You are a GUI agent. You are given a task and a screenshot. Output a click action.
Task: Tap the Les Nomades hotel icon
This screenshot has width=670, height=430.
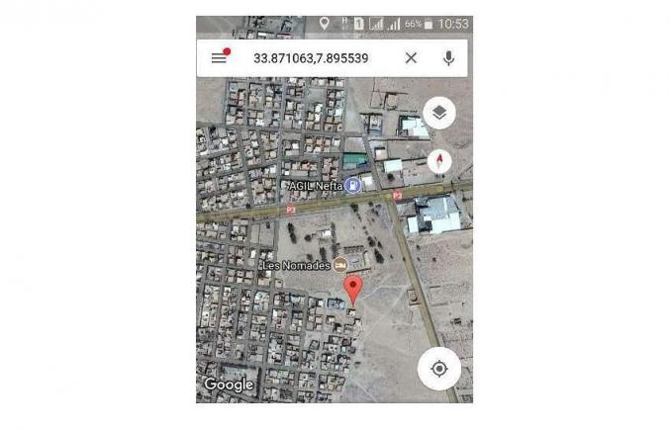click(x=340, y=265)
